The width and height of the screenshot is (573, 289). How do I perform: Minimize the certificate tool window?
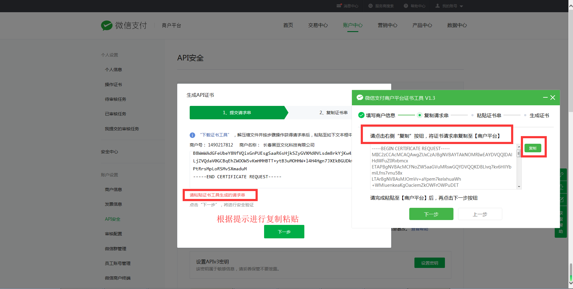(545, 97)
